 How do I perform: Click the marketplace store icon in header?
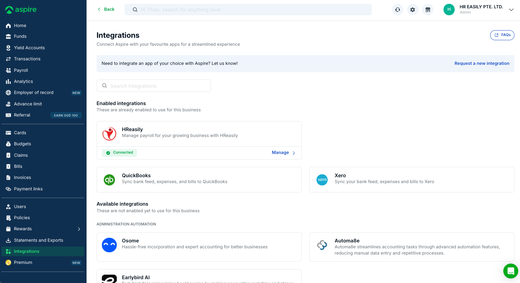(x=428, y=10)
